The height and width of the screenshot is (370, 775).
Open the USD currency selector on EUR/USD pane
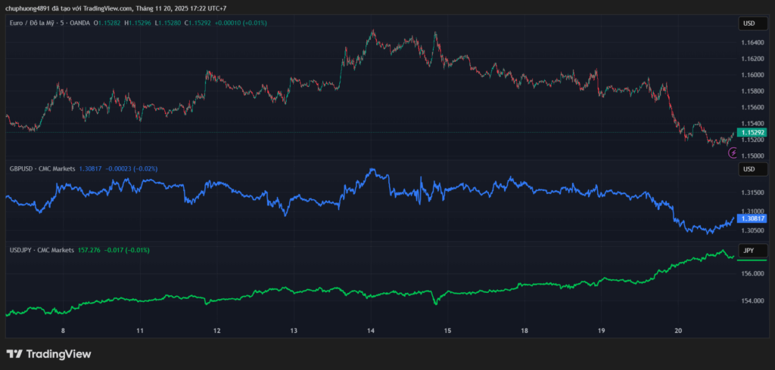coord(749,23)
